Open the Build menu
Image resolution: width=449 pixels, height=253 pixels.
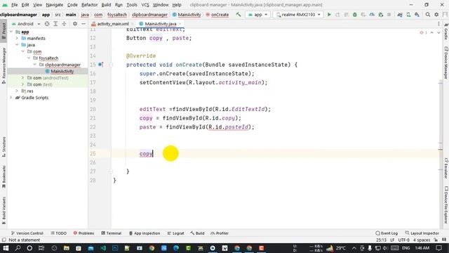click(x=106, y=5)
